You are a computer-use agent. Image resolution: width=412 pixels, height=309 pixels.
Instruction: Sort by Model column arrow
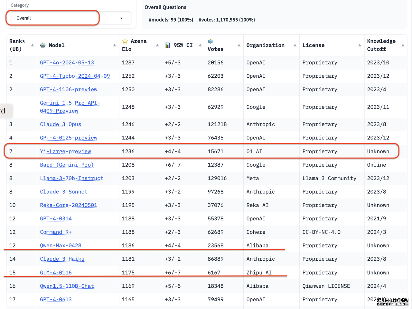point(114,45)
